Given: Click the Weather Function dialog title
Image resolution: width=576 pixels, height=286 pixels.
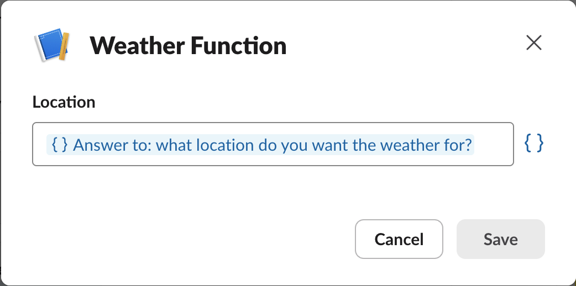Looking at the screenshot, I should click(x=188, y=46).
